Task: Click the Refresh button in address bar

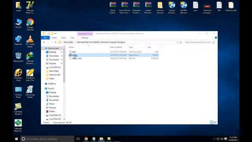Action: (x=180, y=42)
